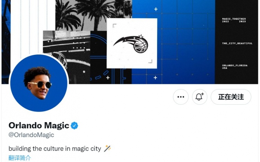Click the MAGIC_TOGETHER 2022 2023 banner text
The height and width of the screenshot is (162, 260).
click(234, 20)
